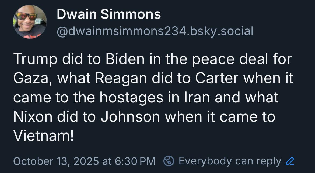Select the first line starting "Trump did"

152,59
